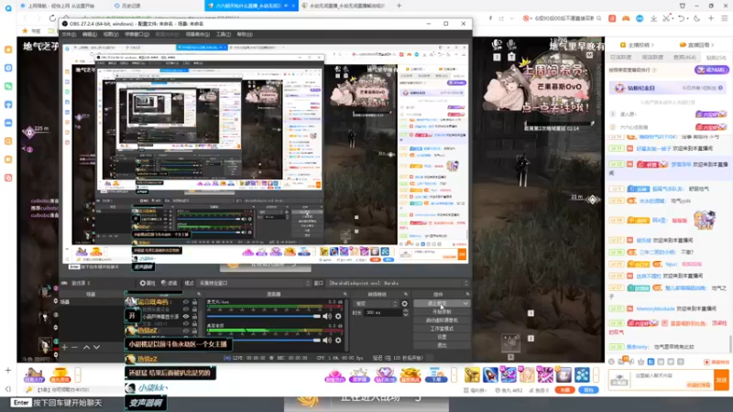Toggle lock of the active source row

tap(194, 316)
